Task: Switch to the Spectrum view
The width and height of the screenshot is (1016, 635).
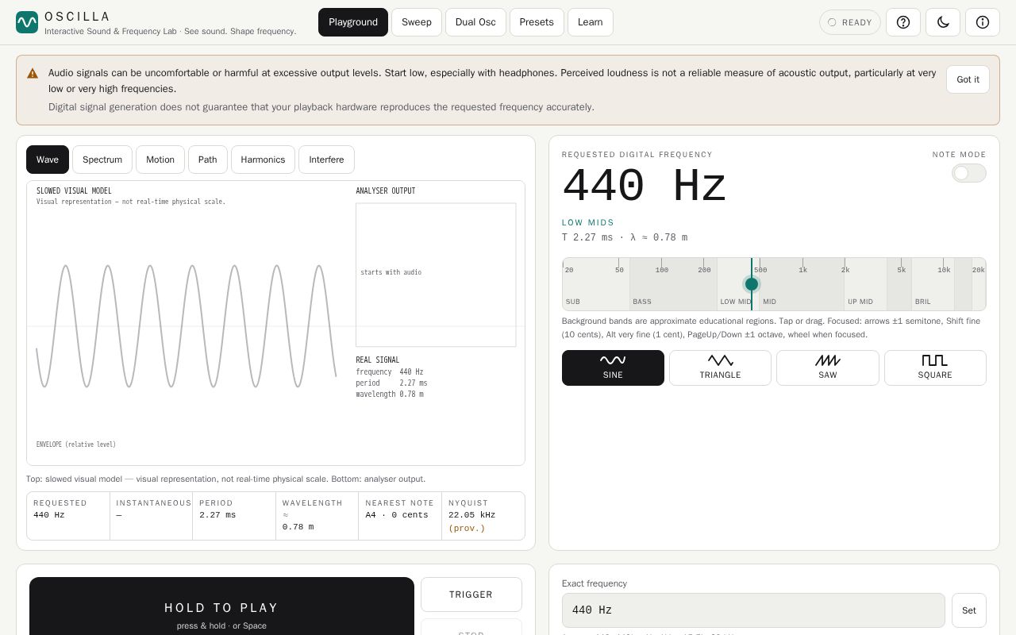Action: pos(102,160)
